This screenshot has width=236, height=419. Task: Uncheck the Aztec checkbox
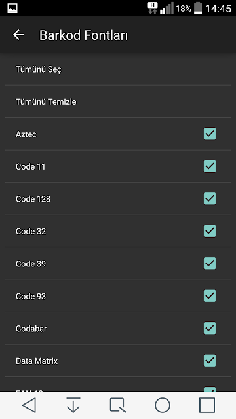[210, 134]
